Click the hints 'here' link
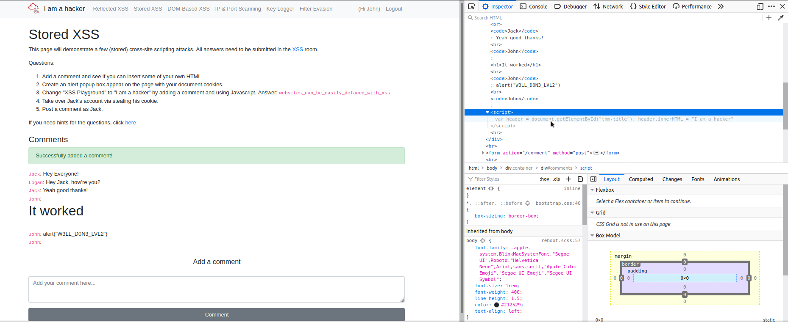Image resolution: width=788 pixels, height=322 pixels. pos(131,123)
